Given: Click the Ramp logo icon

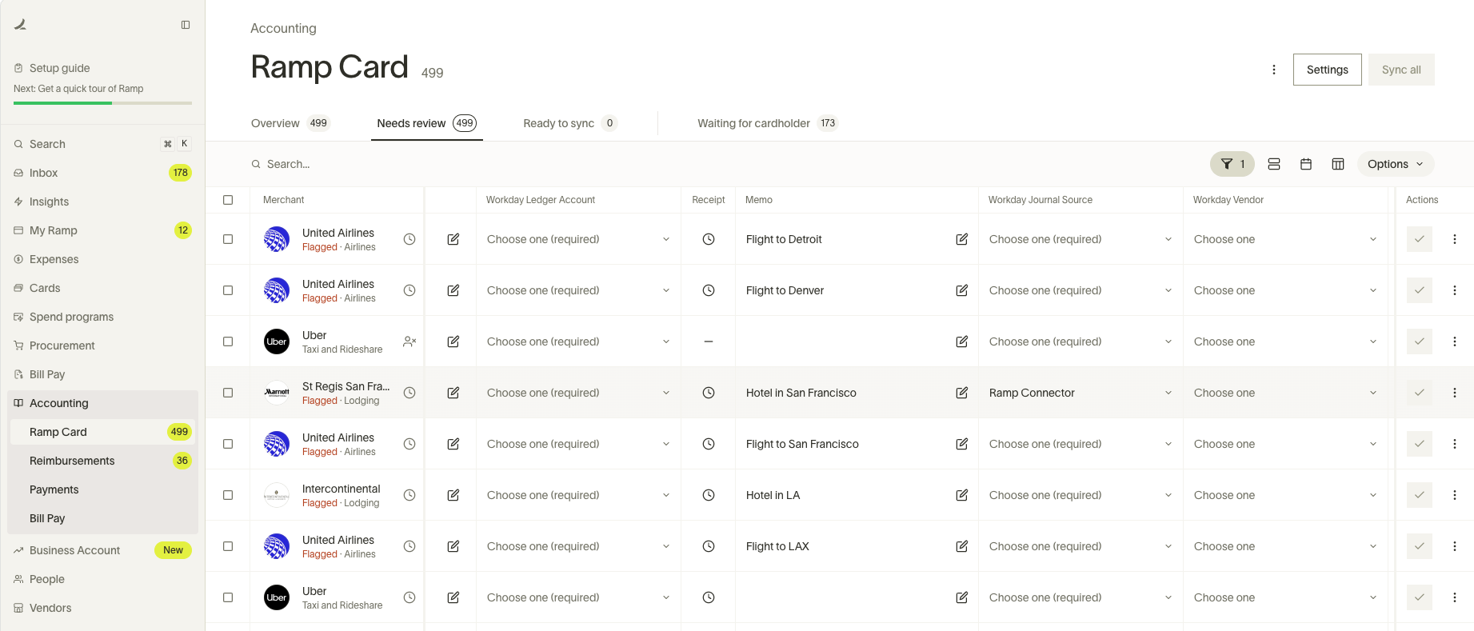Looking at the screenshot, I should pyautogui.click(x=21, y=25).
